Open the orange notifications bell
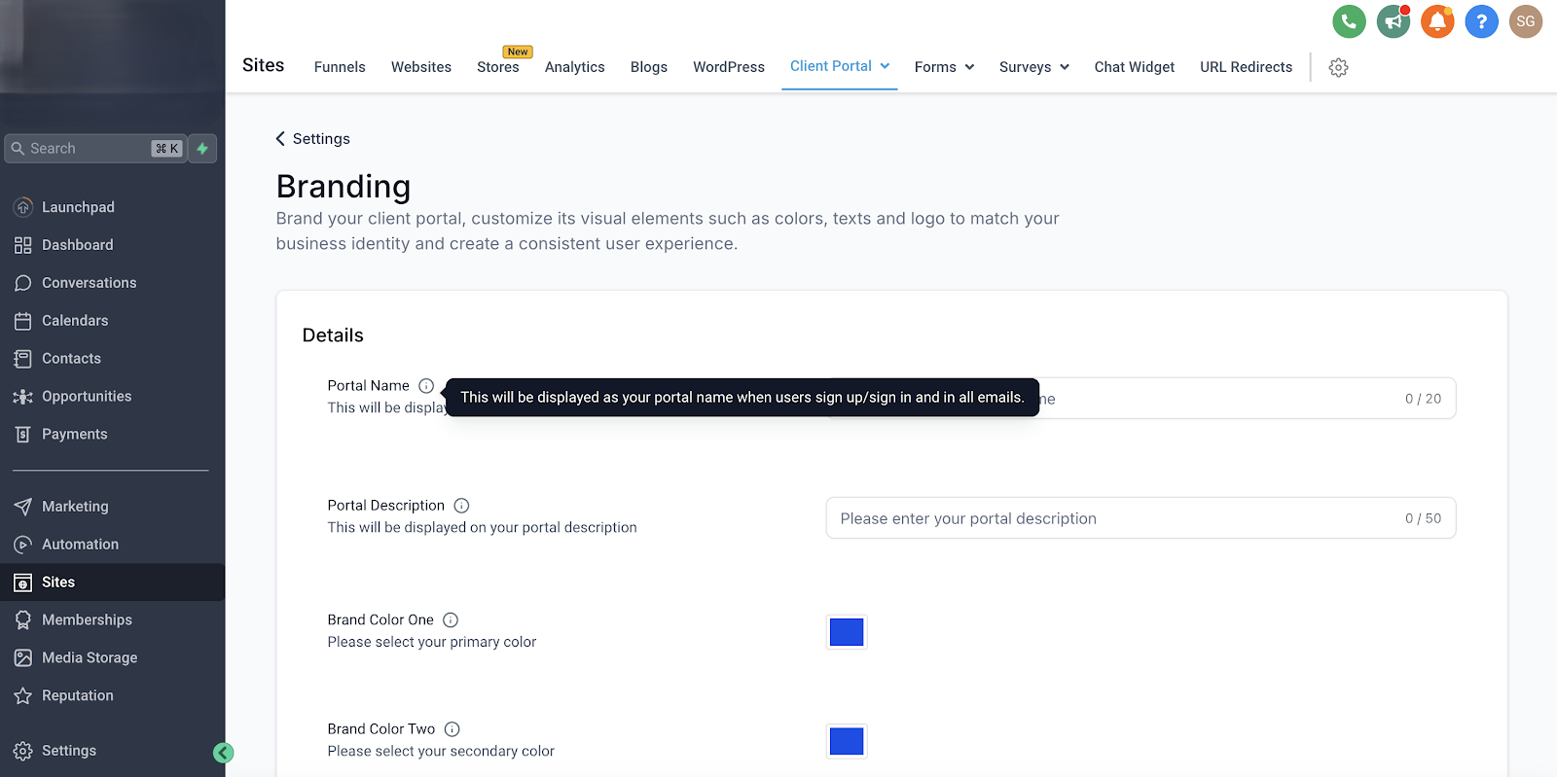The height and width of the screenshot is (777, 1557). tap(1437, 21)
